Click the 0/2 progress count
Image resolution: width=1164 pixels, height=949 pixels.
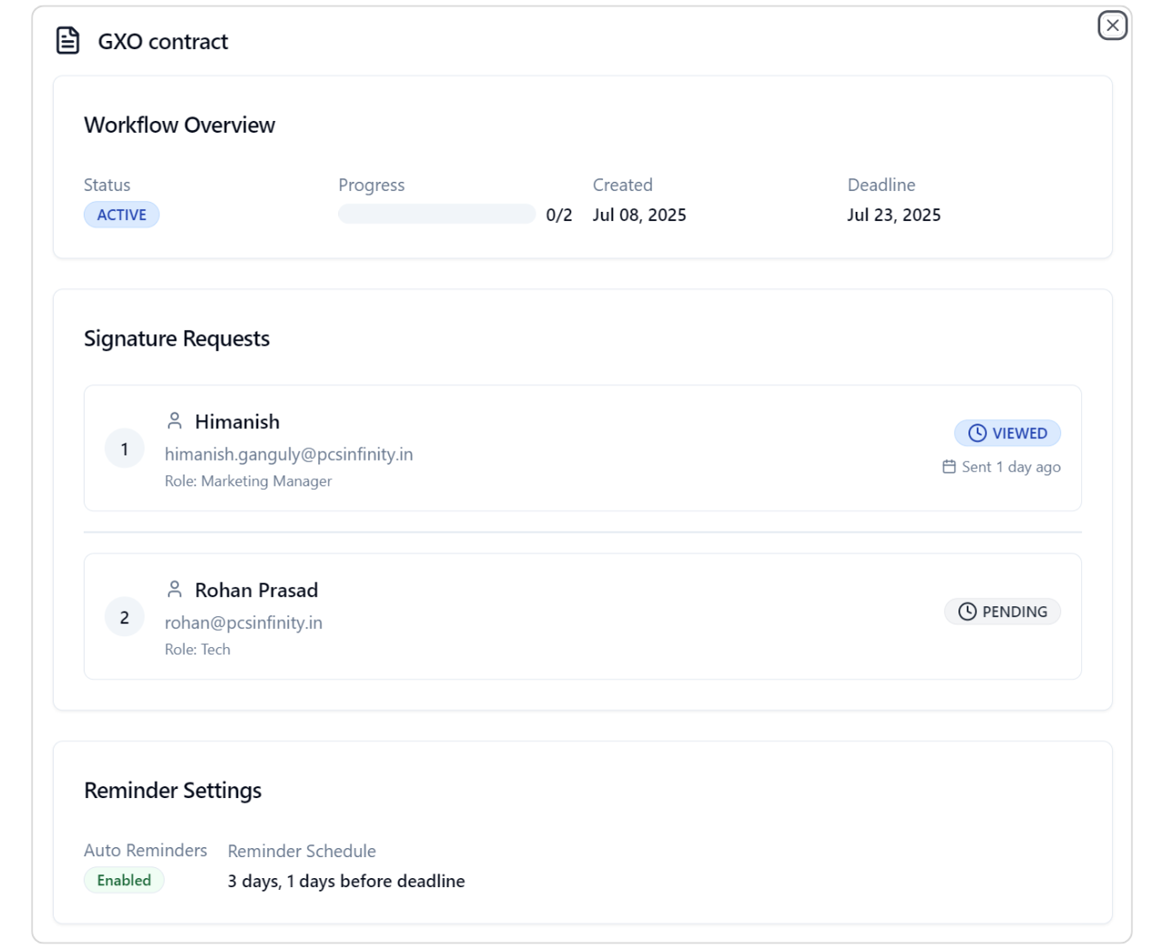click(x=559, y=215)
